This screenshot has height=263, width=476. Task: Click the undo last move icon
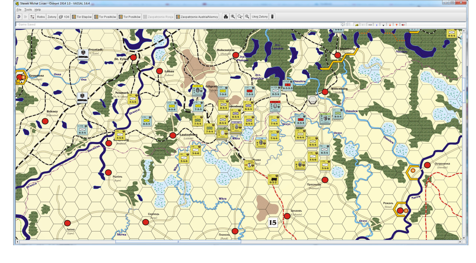pyautogui.click(x=19, y=17)
